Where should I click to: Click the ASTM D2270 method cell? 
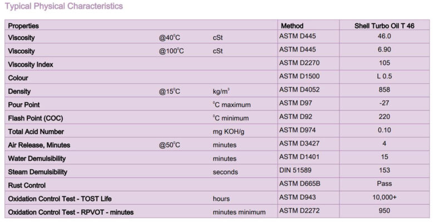click(300, 63)
